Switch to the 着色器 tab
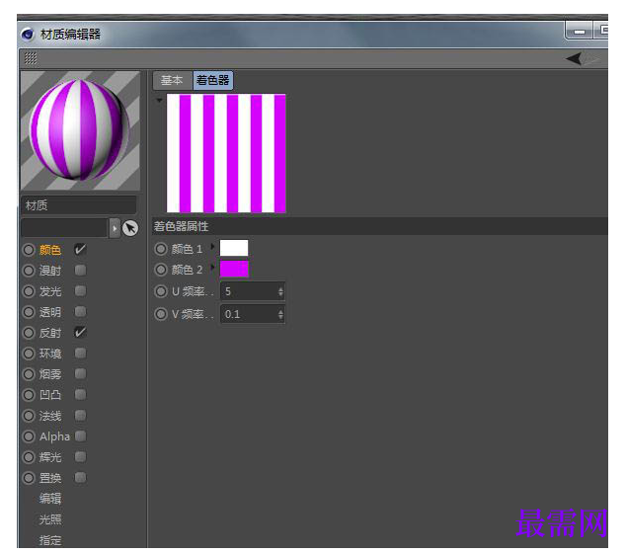 (213, 81)
